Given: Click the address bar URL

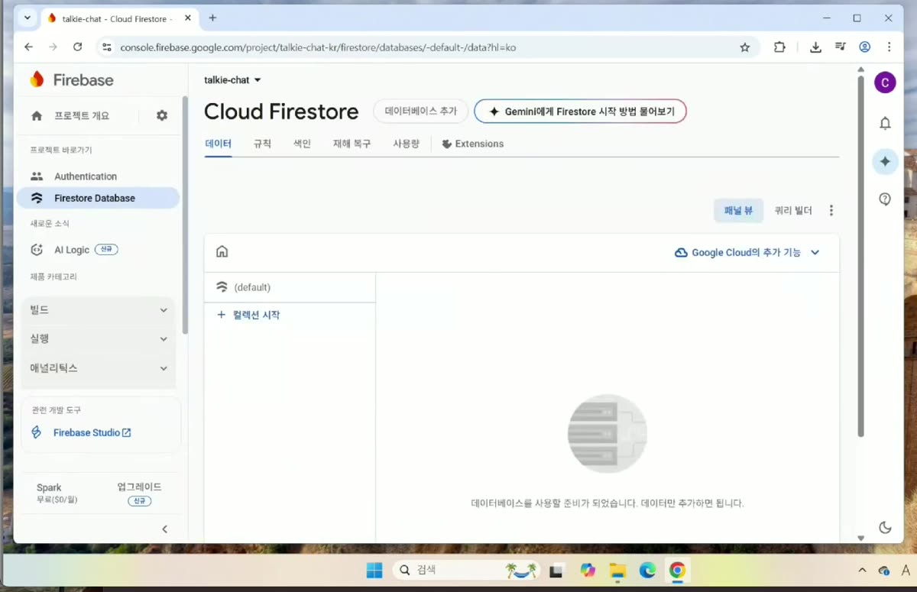Looking at the screenshot, I should (x=318, y=47).
